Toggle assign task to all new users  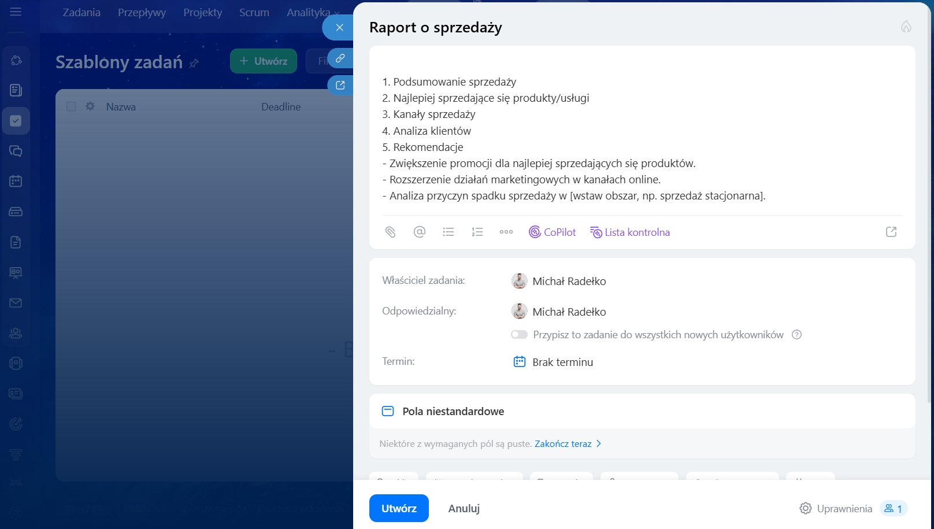click(519, 335)
